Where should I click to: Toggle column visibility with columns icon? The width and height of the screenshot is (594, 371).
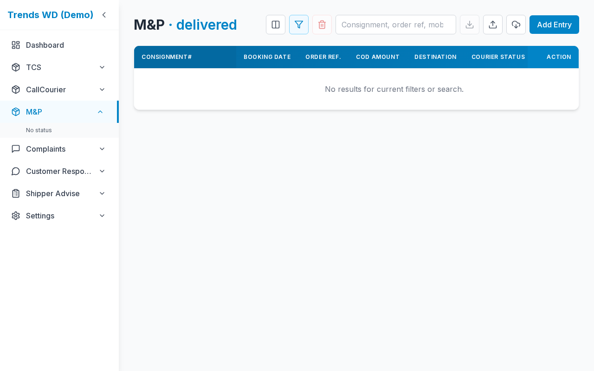276,25
